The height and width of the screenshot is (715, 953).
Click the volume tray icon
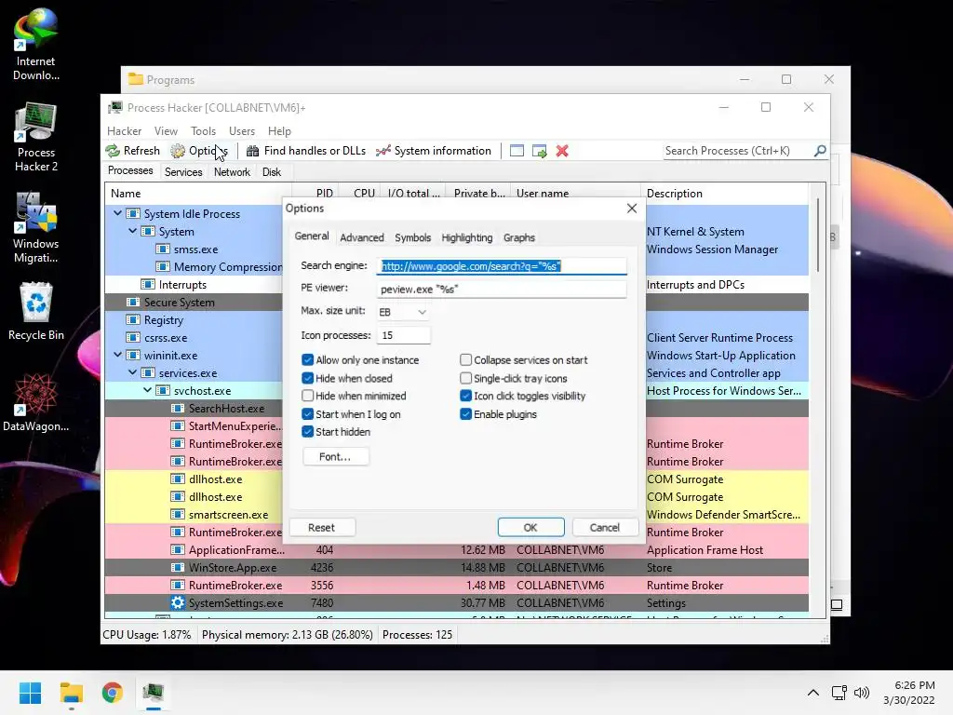(862, 693)
